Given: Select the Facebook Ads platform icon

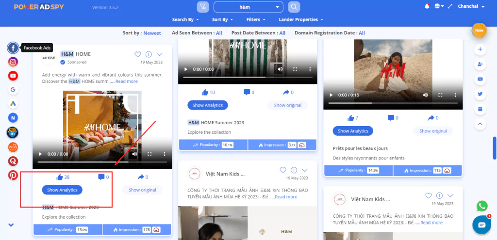Looking at the screenshot, I should tap(13, 48).
